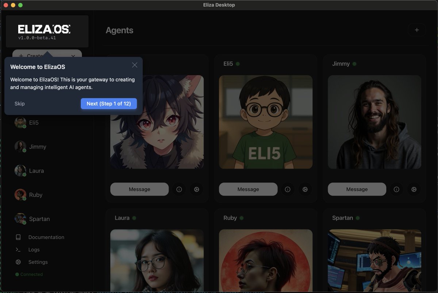Viewport: 438px width, 293px height.
Task: Click the Eli5 cartoon boy portrait
Action: click(x=266, y=122)
